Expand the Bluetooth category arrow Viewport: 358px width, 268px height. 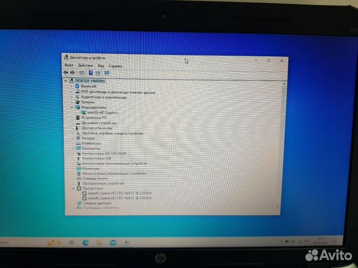pyautogui.click(x=72, y=86)
